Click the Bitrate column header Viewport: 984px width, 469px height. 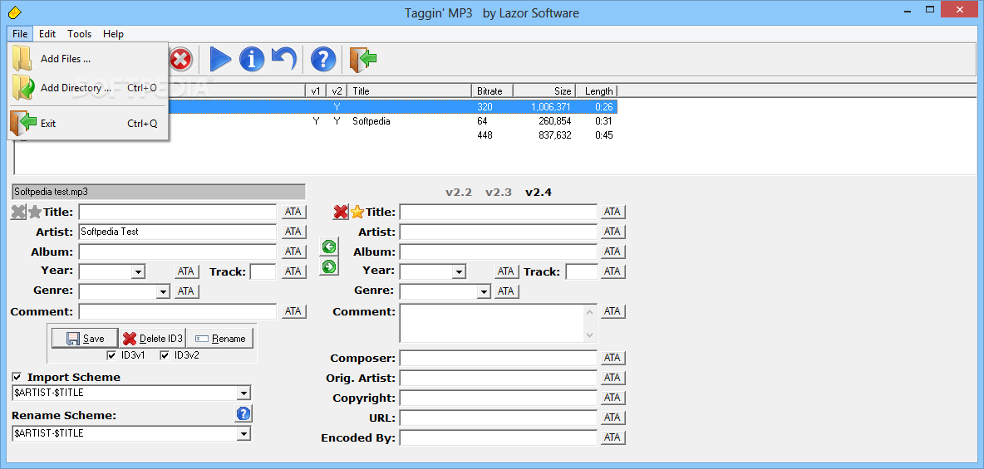click(491, 91)
